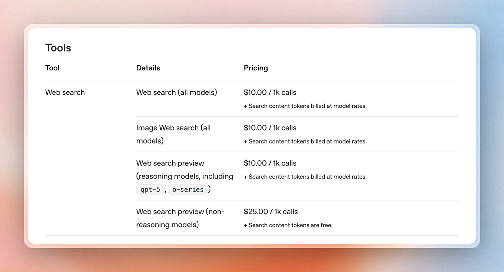Select the Tool column header
The image size is (504, 272).
pos(52,68)
